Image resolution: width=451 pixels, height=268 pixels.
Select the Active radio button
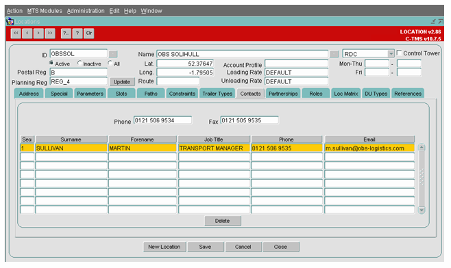point(51,63)
